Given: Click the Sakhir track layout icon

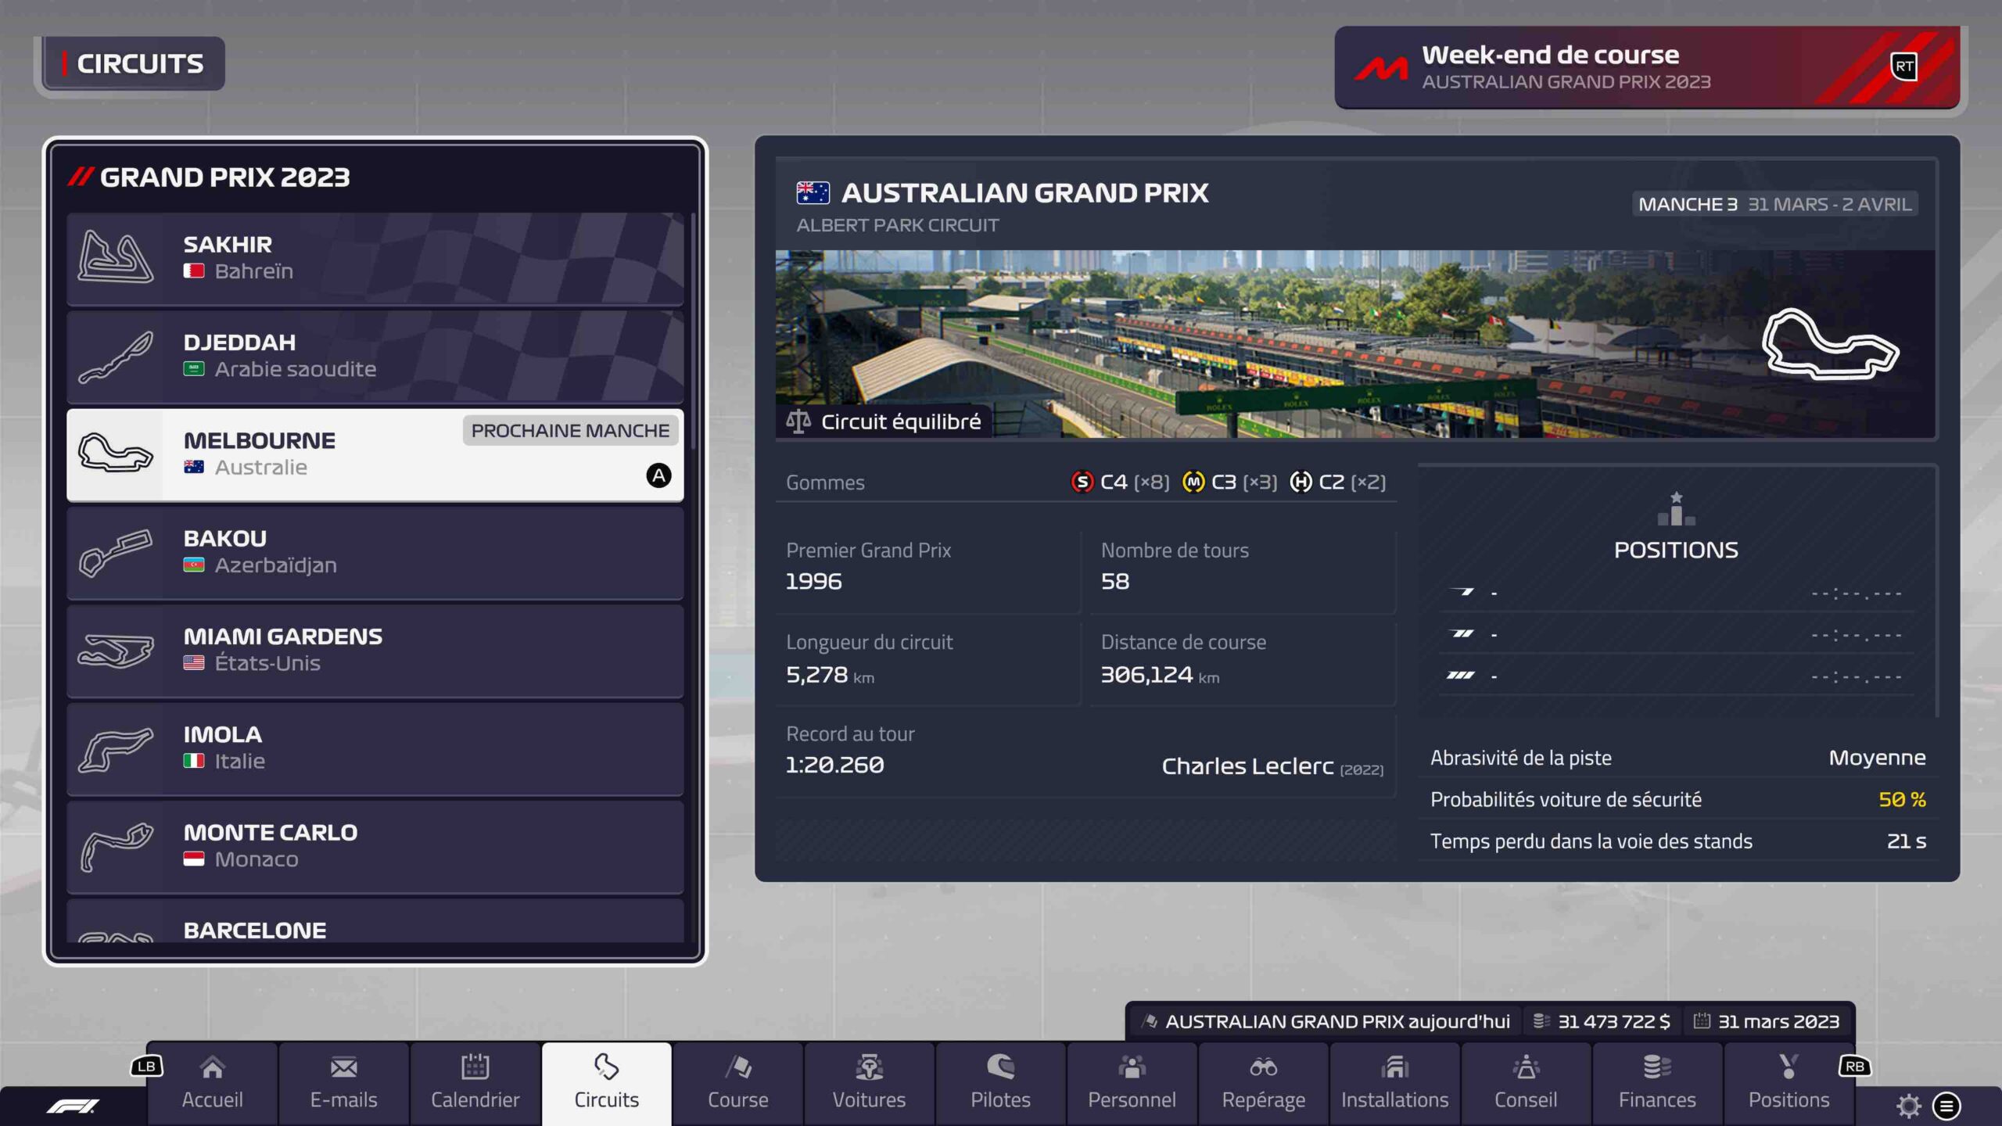Looking at the screenshot, I should (116, 256).
